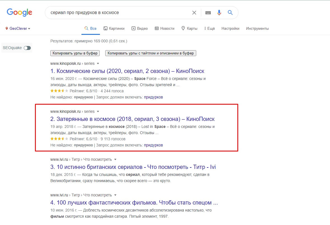
Task: Click the Все tab magnifier icon
Action: [x=86, y=28]
